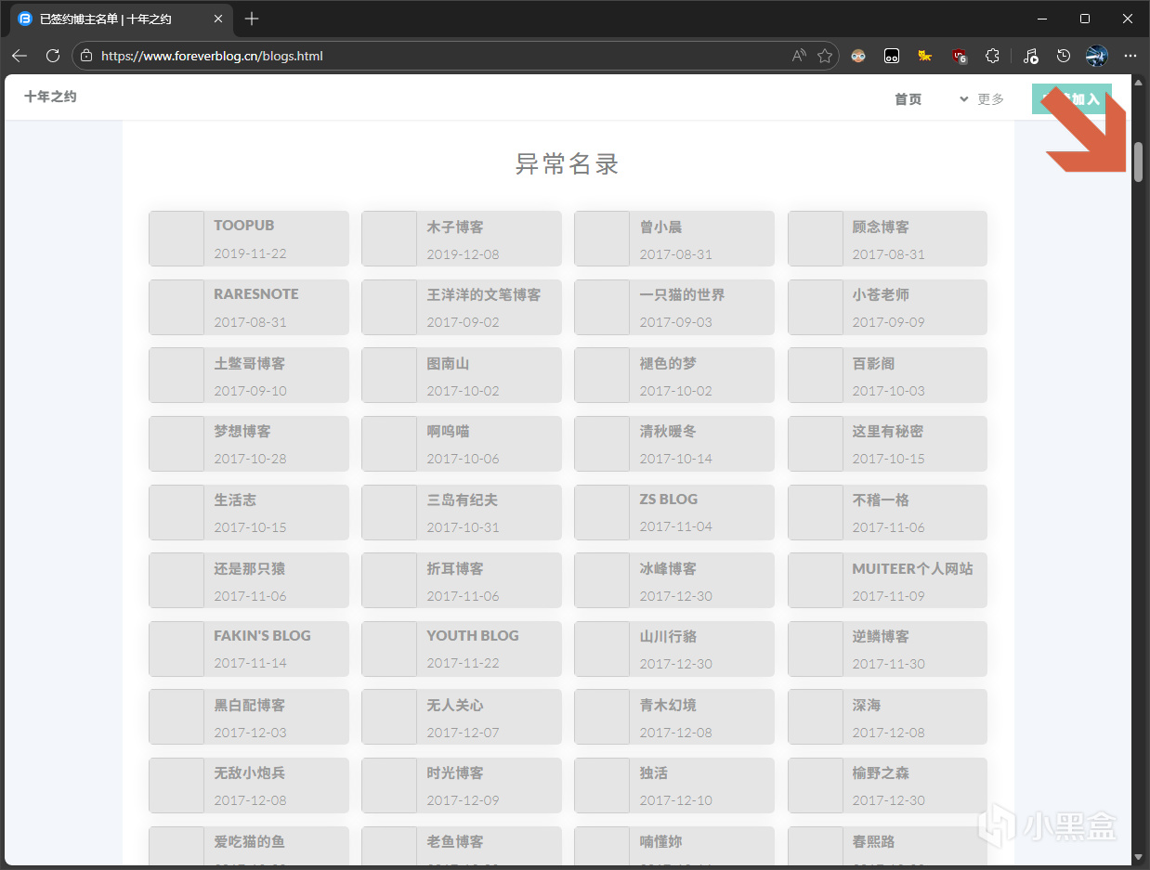Open the Tampermonkey-style face extension icon
This screenshot has height=870, width=1150.
pos(858,56)
